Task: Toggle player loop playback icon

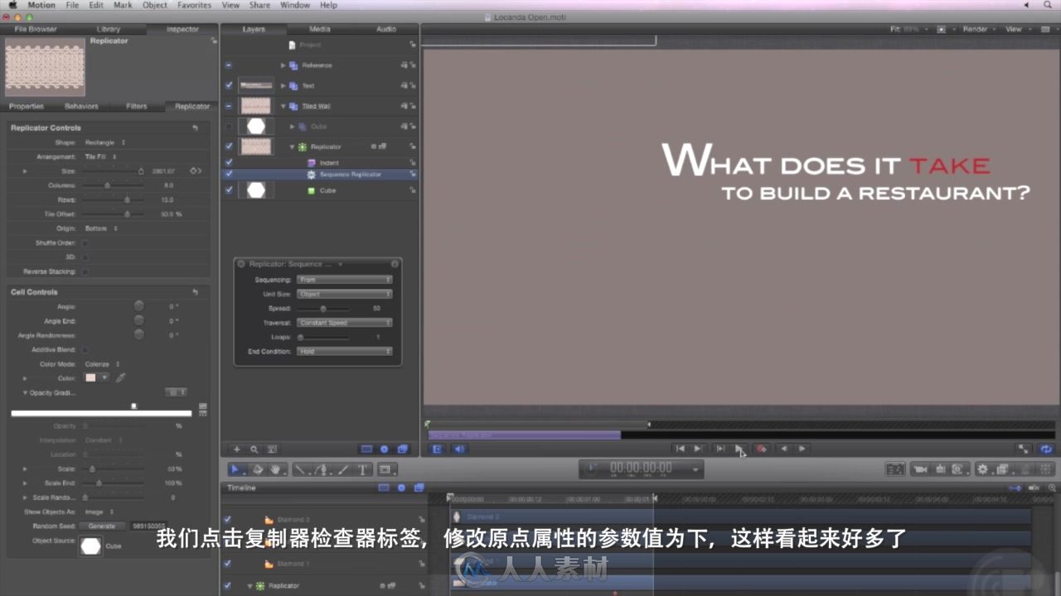Action: point(1046,449)
